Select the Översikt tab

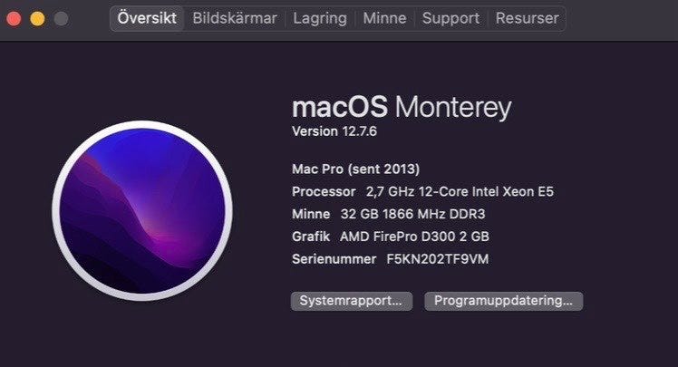[148, 18]
